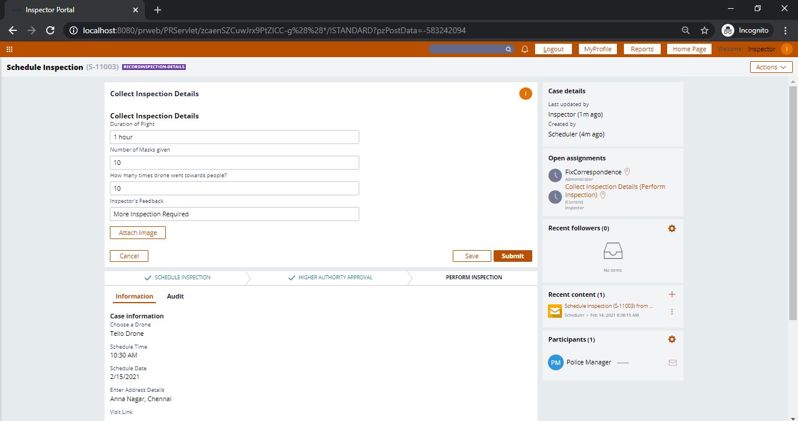Expand the Actions dropdown menu

tap(771, 67)
